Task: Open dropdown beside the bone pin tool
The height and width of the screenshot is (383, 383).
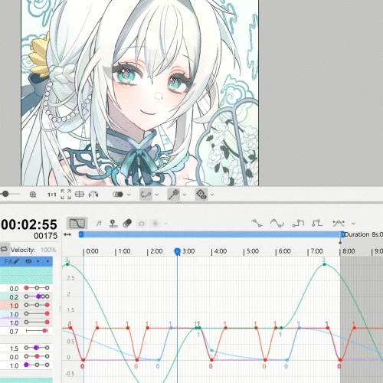Action: [185, 195]
